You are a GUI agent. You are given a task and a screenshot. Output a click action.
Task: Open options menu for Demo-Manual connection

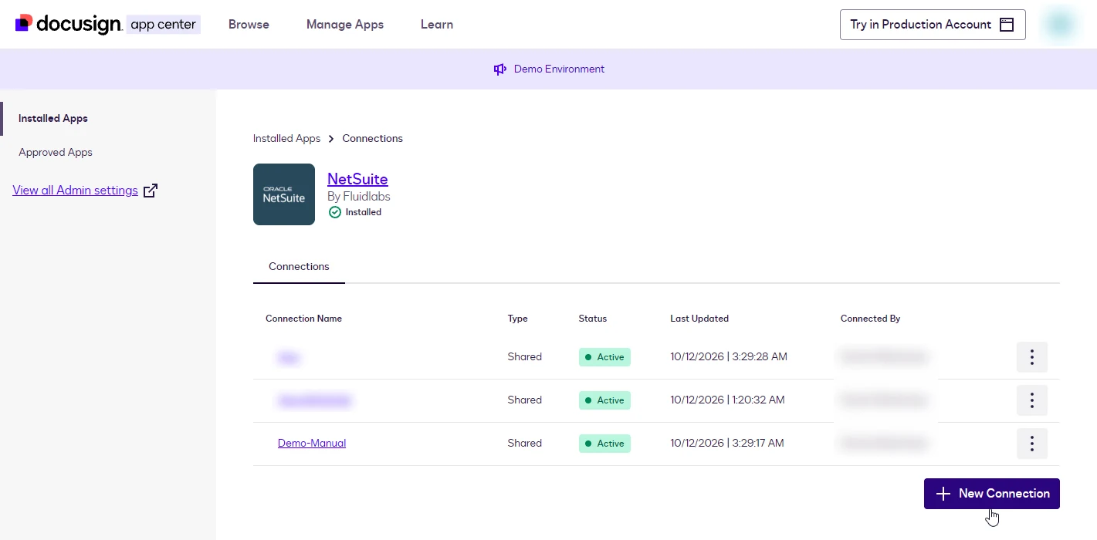[1032, 444]
